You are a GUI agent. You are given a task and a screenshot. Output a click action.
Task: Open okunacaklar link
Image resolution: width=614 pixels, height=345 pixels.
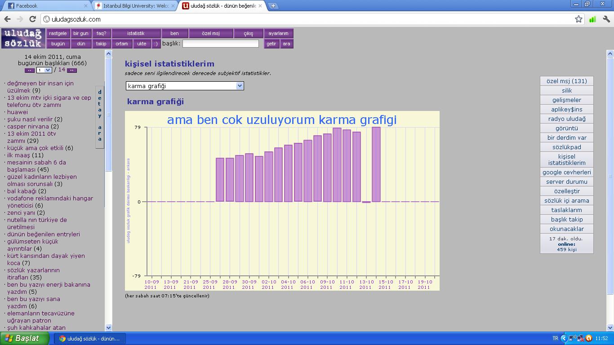point(567,229)
